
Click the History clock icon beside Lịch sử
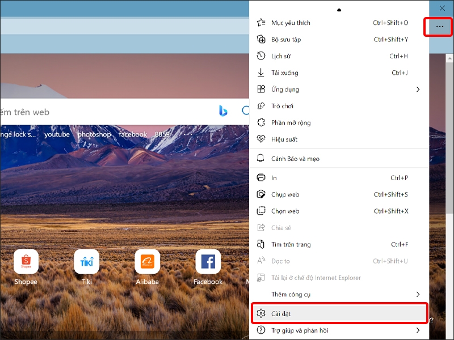261,56
